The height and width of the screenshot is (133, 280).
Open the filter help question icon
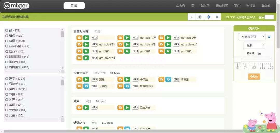[269, 37]
